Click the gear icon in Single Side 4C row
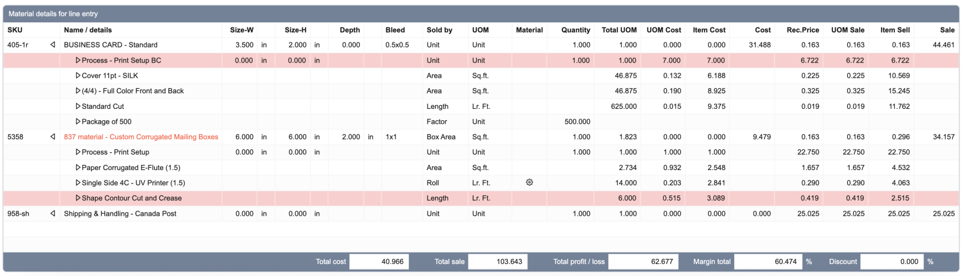 point(529,183)
